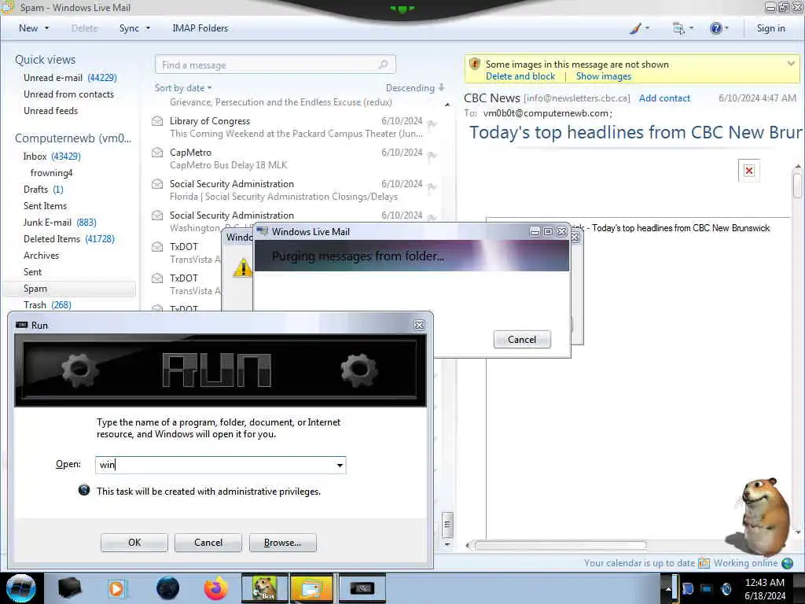Click Browse... in the Run dialog
The height and width of the screenshot is (604, 805).
282,543
